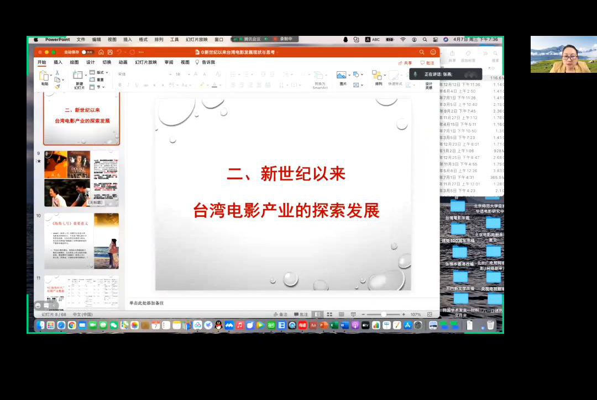Expand the Section dropdown
Screen dimensions: 597x400
coord(101,87)
